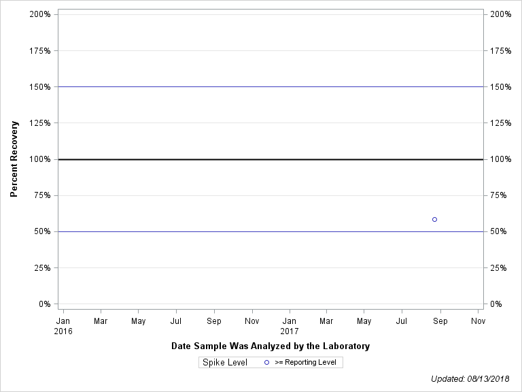Click the right axis '125%' label
522x392 pixels.
(501, 123)
